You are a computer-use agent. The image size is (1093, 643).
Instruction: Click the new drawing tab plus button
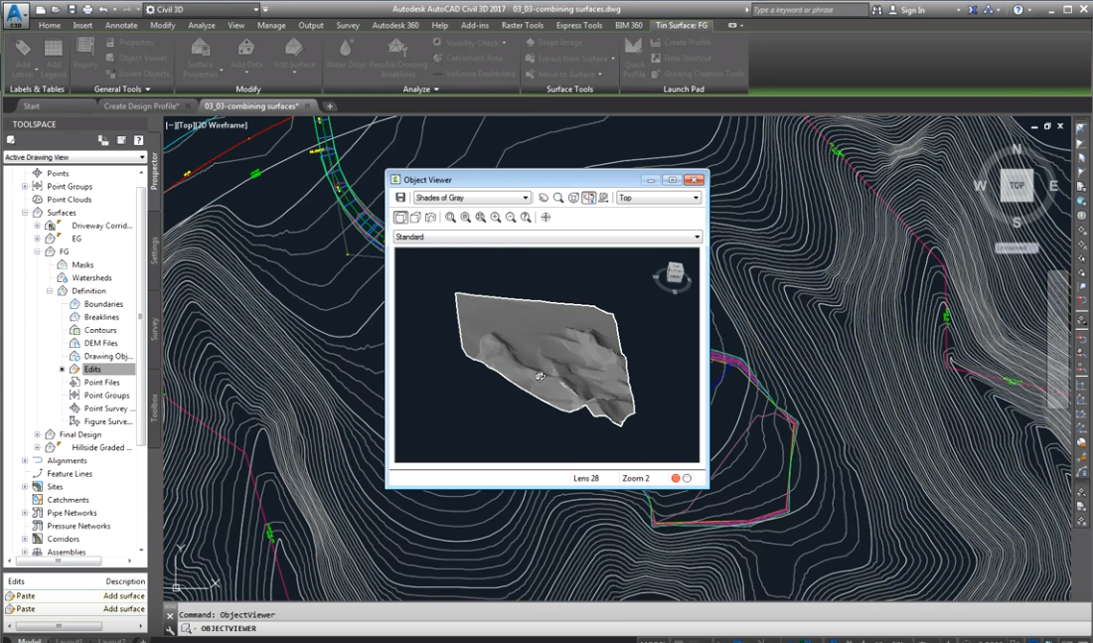(x=330, y=106)
